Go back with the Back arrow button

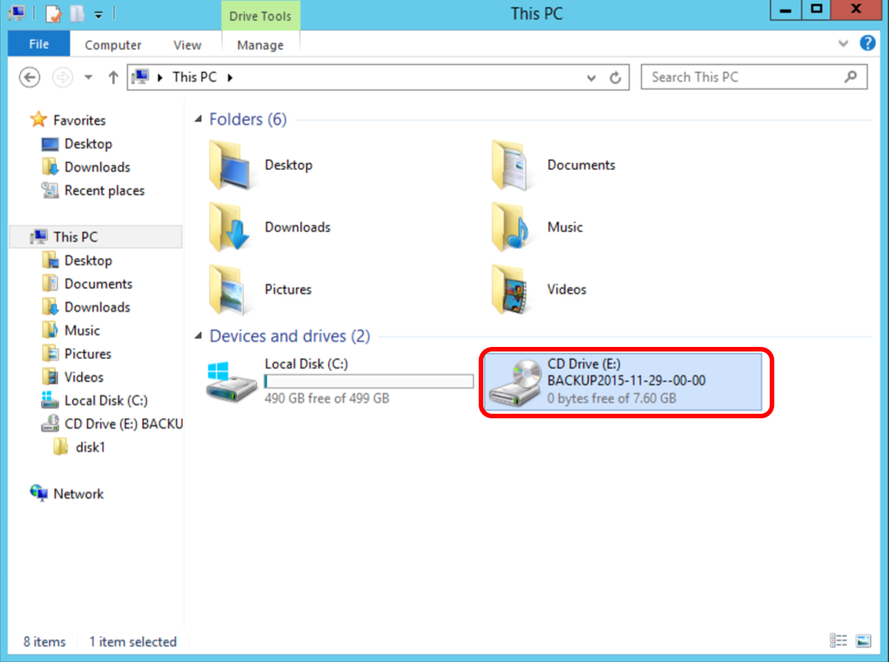click(30, 77)
